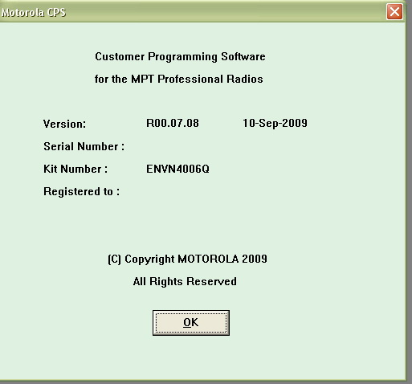Close the Motorola CPS dialog
The image size is (412, 384).
tap(394, 12)
